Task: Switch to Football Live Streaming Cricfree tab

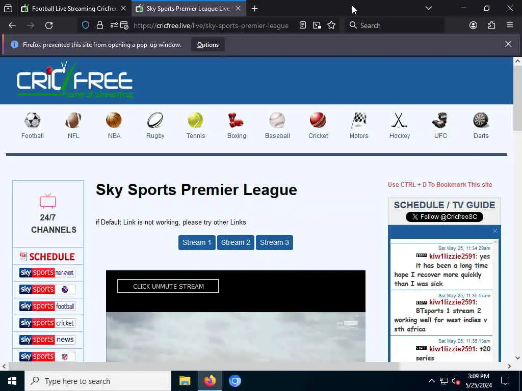Action: tap(74, 8)
